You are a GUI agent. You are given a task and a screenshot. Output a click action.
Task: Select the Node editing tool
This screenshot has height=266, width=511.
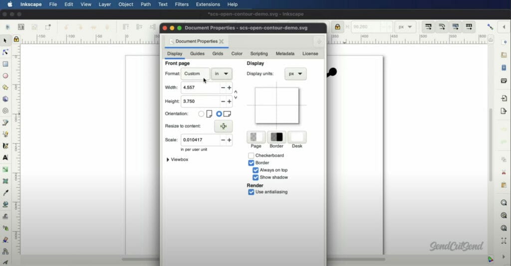click(x=5, y=52)
